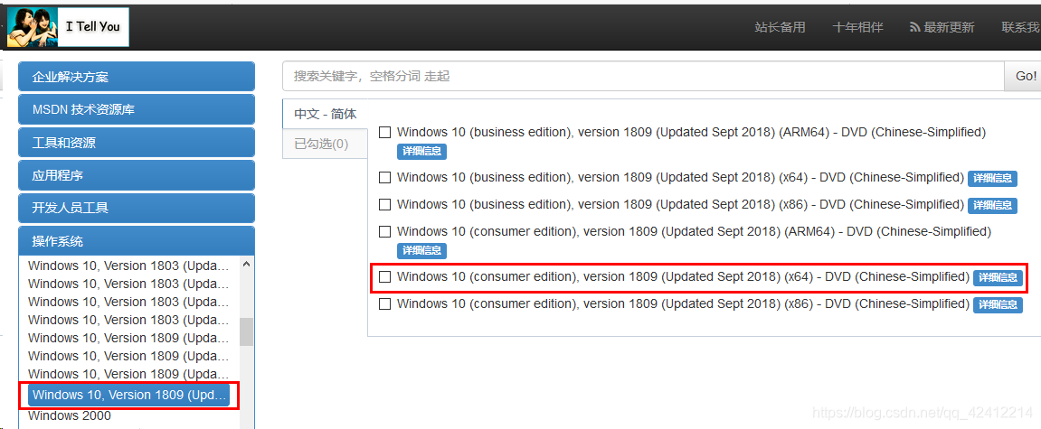Screen dimensions: 1041x429
Task: Click scroll-up arrow of OS list
Action: click(x=246, y=265)
